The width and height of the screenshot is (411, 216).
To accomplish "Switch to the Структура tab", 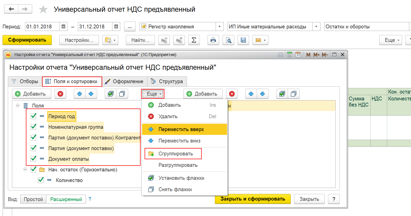I will (167, 81).
